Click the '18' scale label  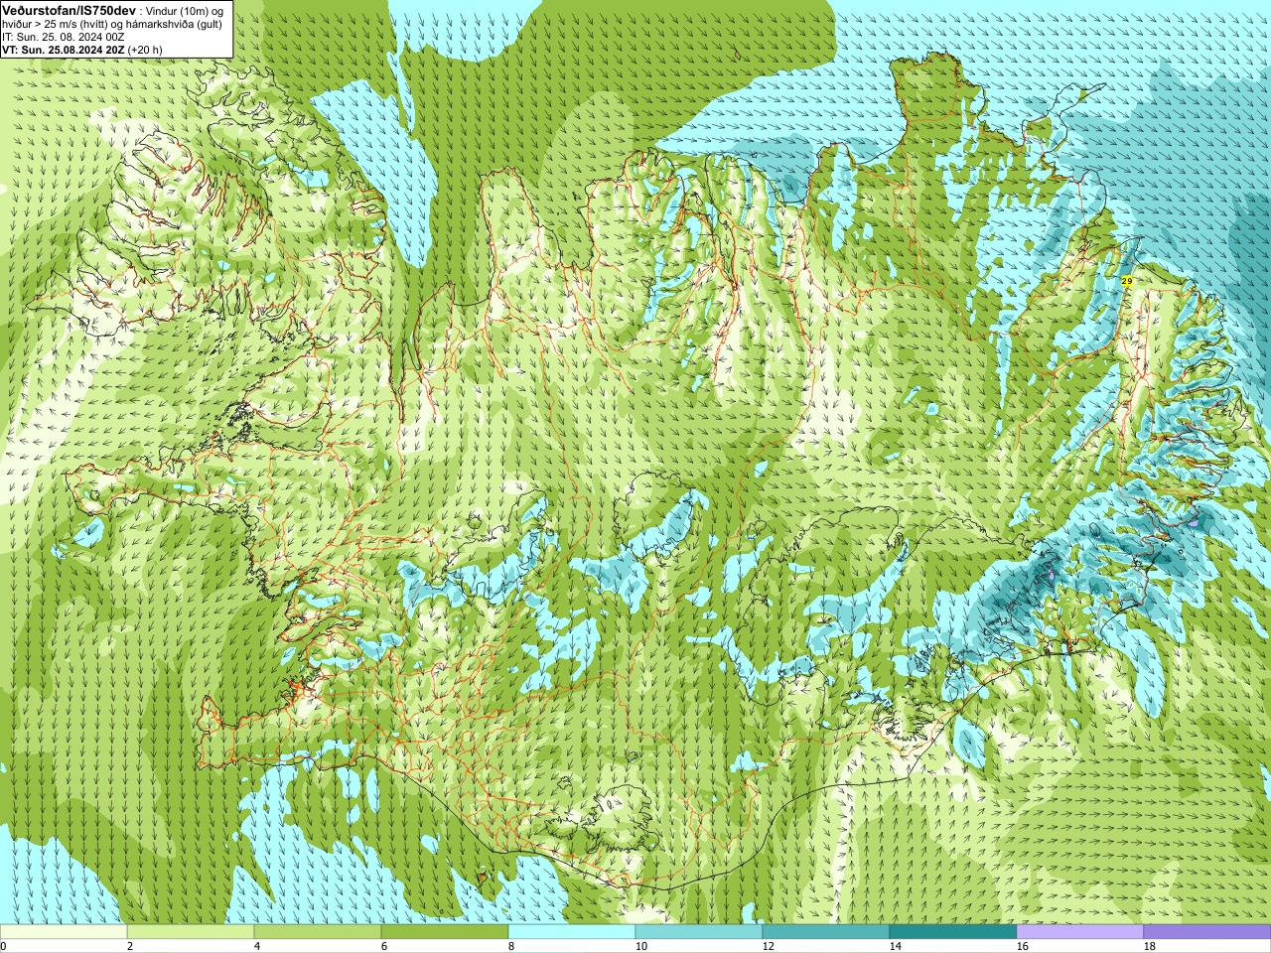(1150, 946)
